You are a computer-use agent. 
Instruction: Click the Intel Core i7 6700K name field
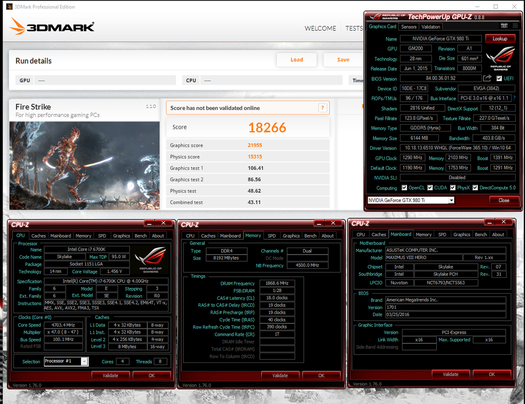(x=87, y=249)
